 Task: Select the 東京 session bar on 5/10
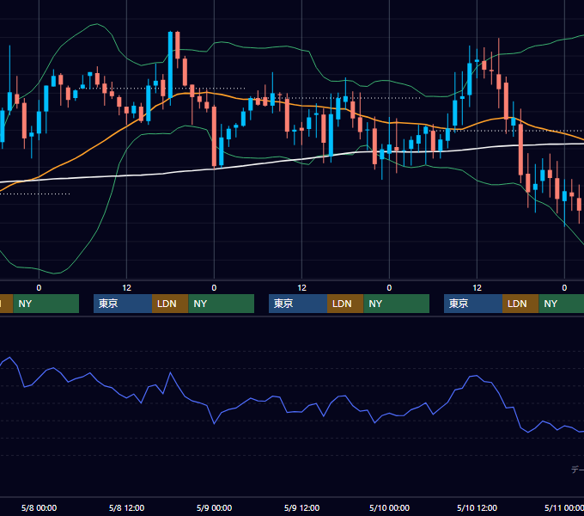click(x=473, y=304)
